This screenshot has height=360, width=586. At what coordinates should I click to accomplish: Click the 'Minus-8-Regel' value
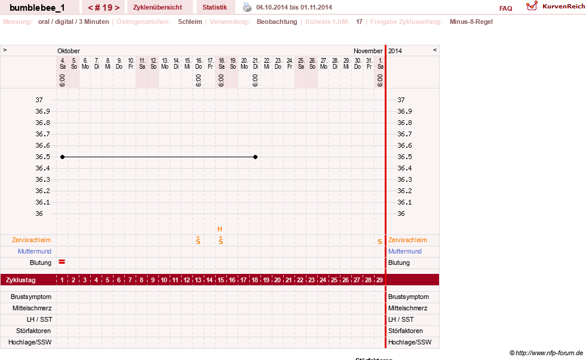[x=471, y=22]
